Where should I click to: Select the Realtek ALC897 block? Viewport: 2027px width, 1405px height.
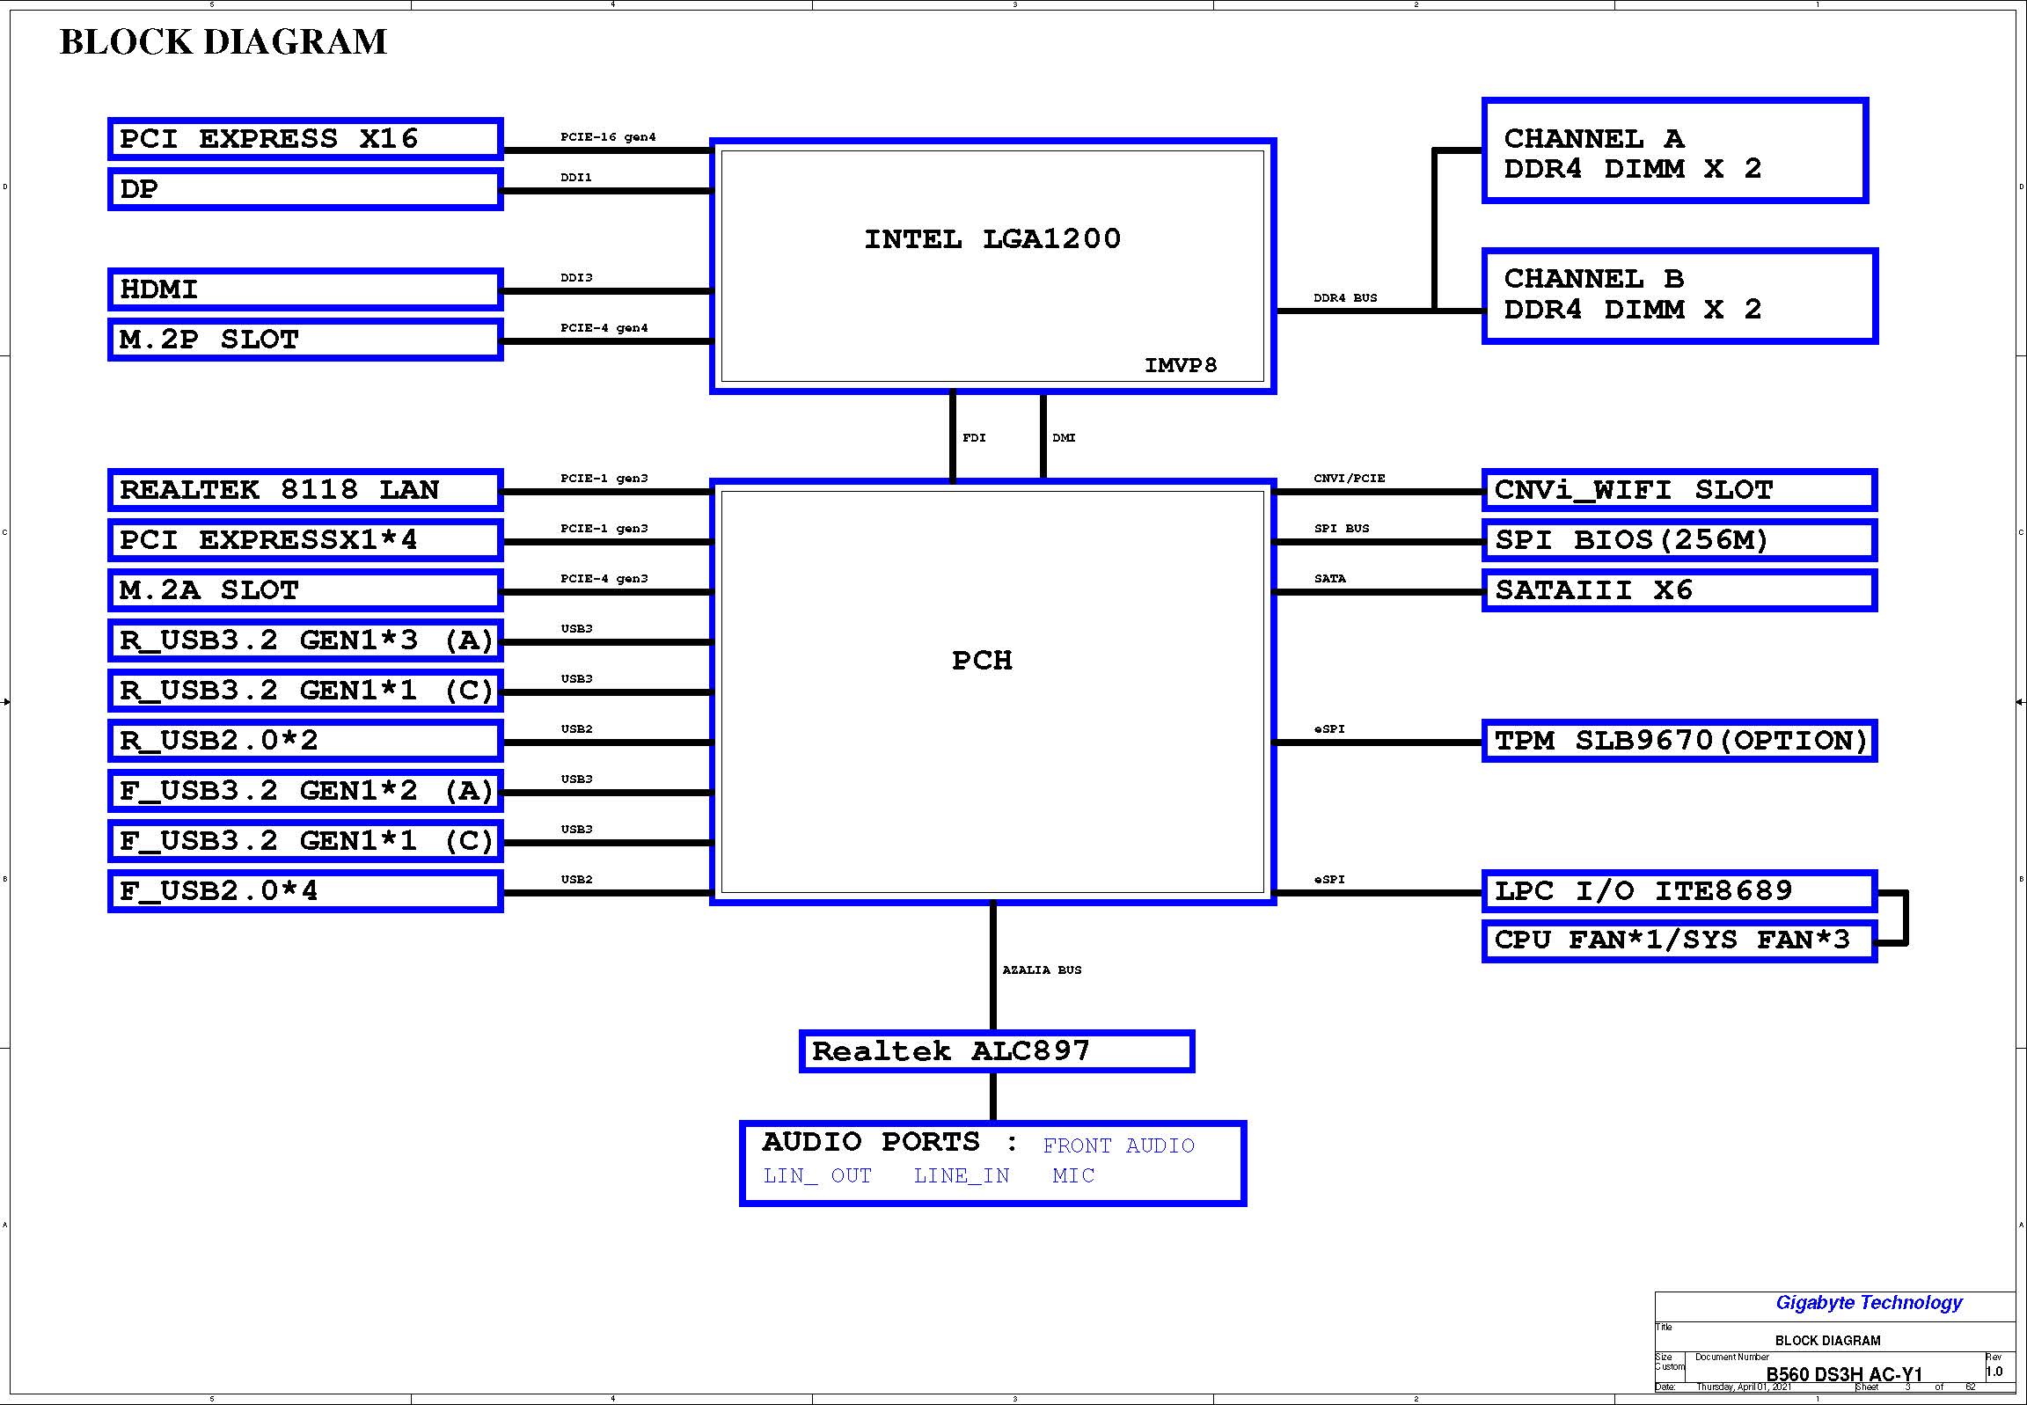(x=996, y=1051)
